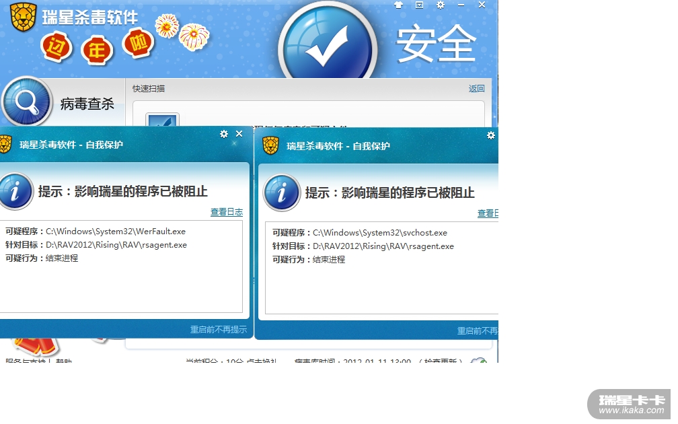Click 结束进程 behavior text in svchost alert
The width and height of the screenshot is (678, 424).
329,260
